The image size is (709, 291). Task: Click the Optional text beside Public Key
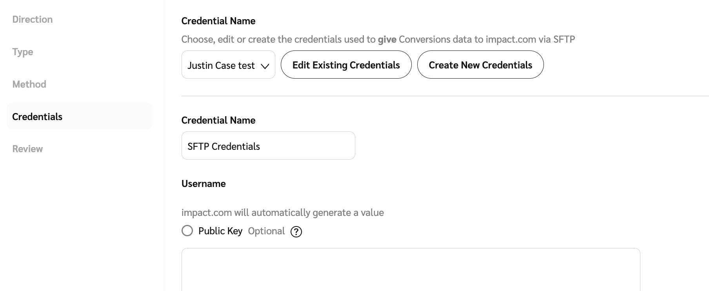click(266, 231)
